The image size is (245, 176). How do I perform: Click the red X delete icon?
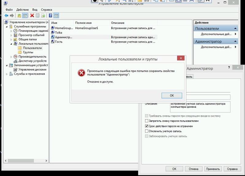point(32,16)
